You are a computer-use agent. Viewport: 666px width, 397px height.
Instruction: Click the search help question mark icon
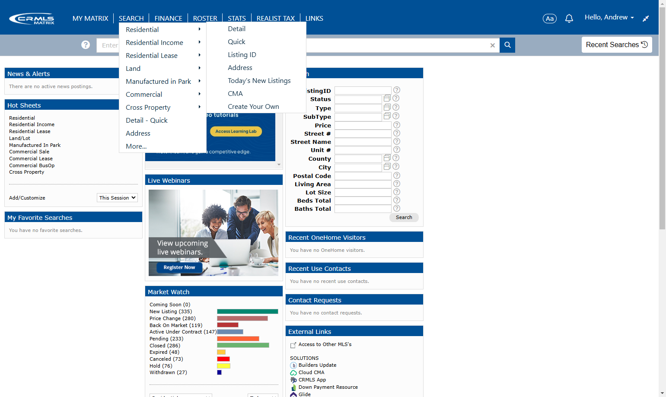click(86, 45)
